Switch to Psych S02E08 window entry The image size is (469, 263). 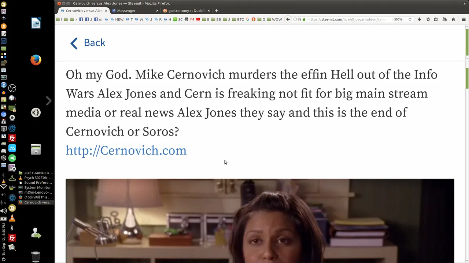click(36, 178)
